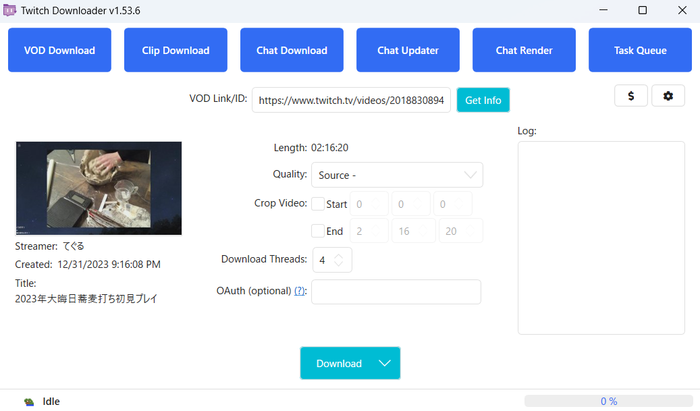Switch to the Chat Render page
The image size is (700, 411).
pos(524,50)
